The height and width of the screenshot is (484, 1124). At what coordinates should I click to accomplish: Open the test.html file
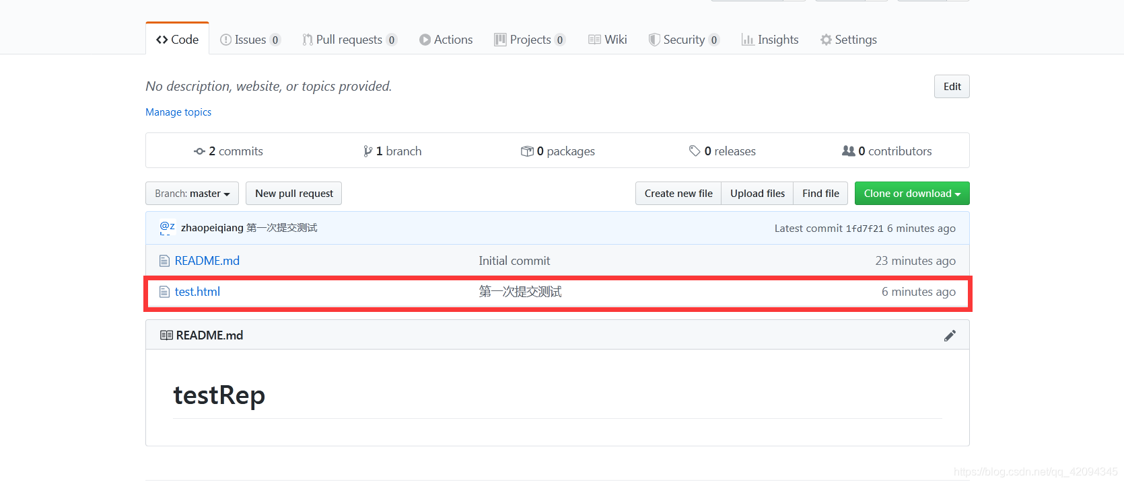click(197, 292)
